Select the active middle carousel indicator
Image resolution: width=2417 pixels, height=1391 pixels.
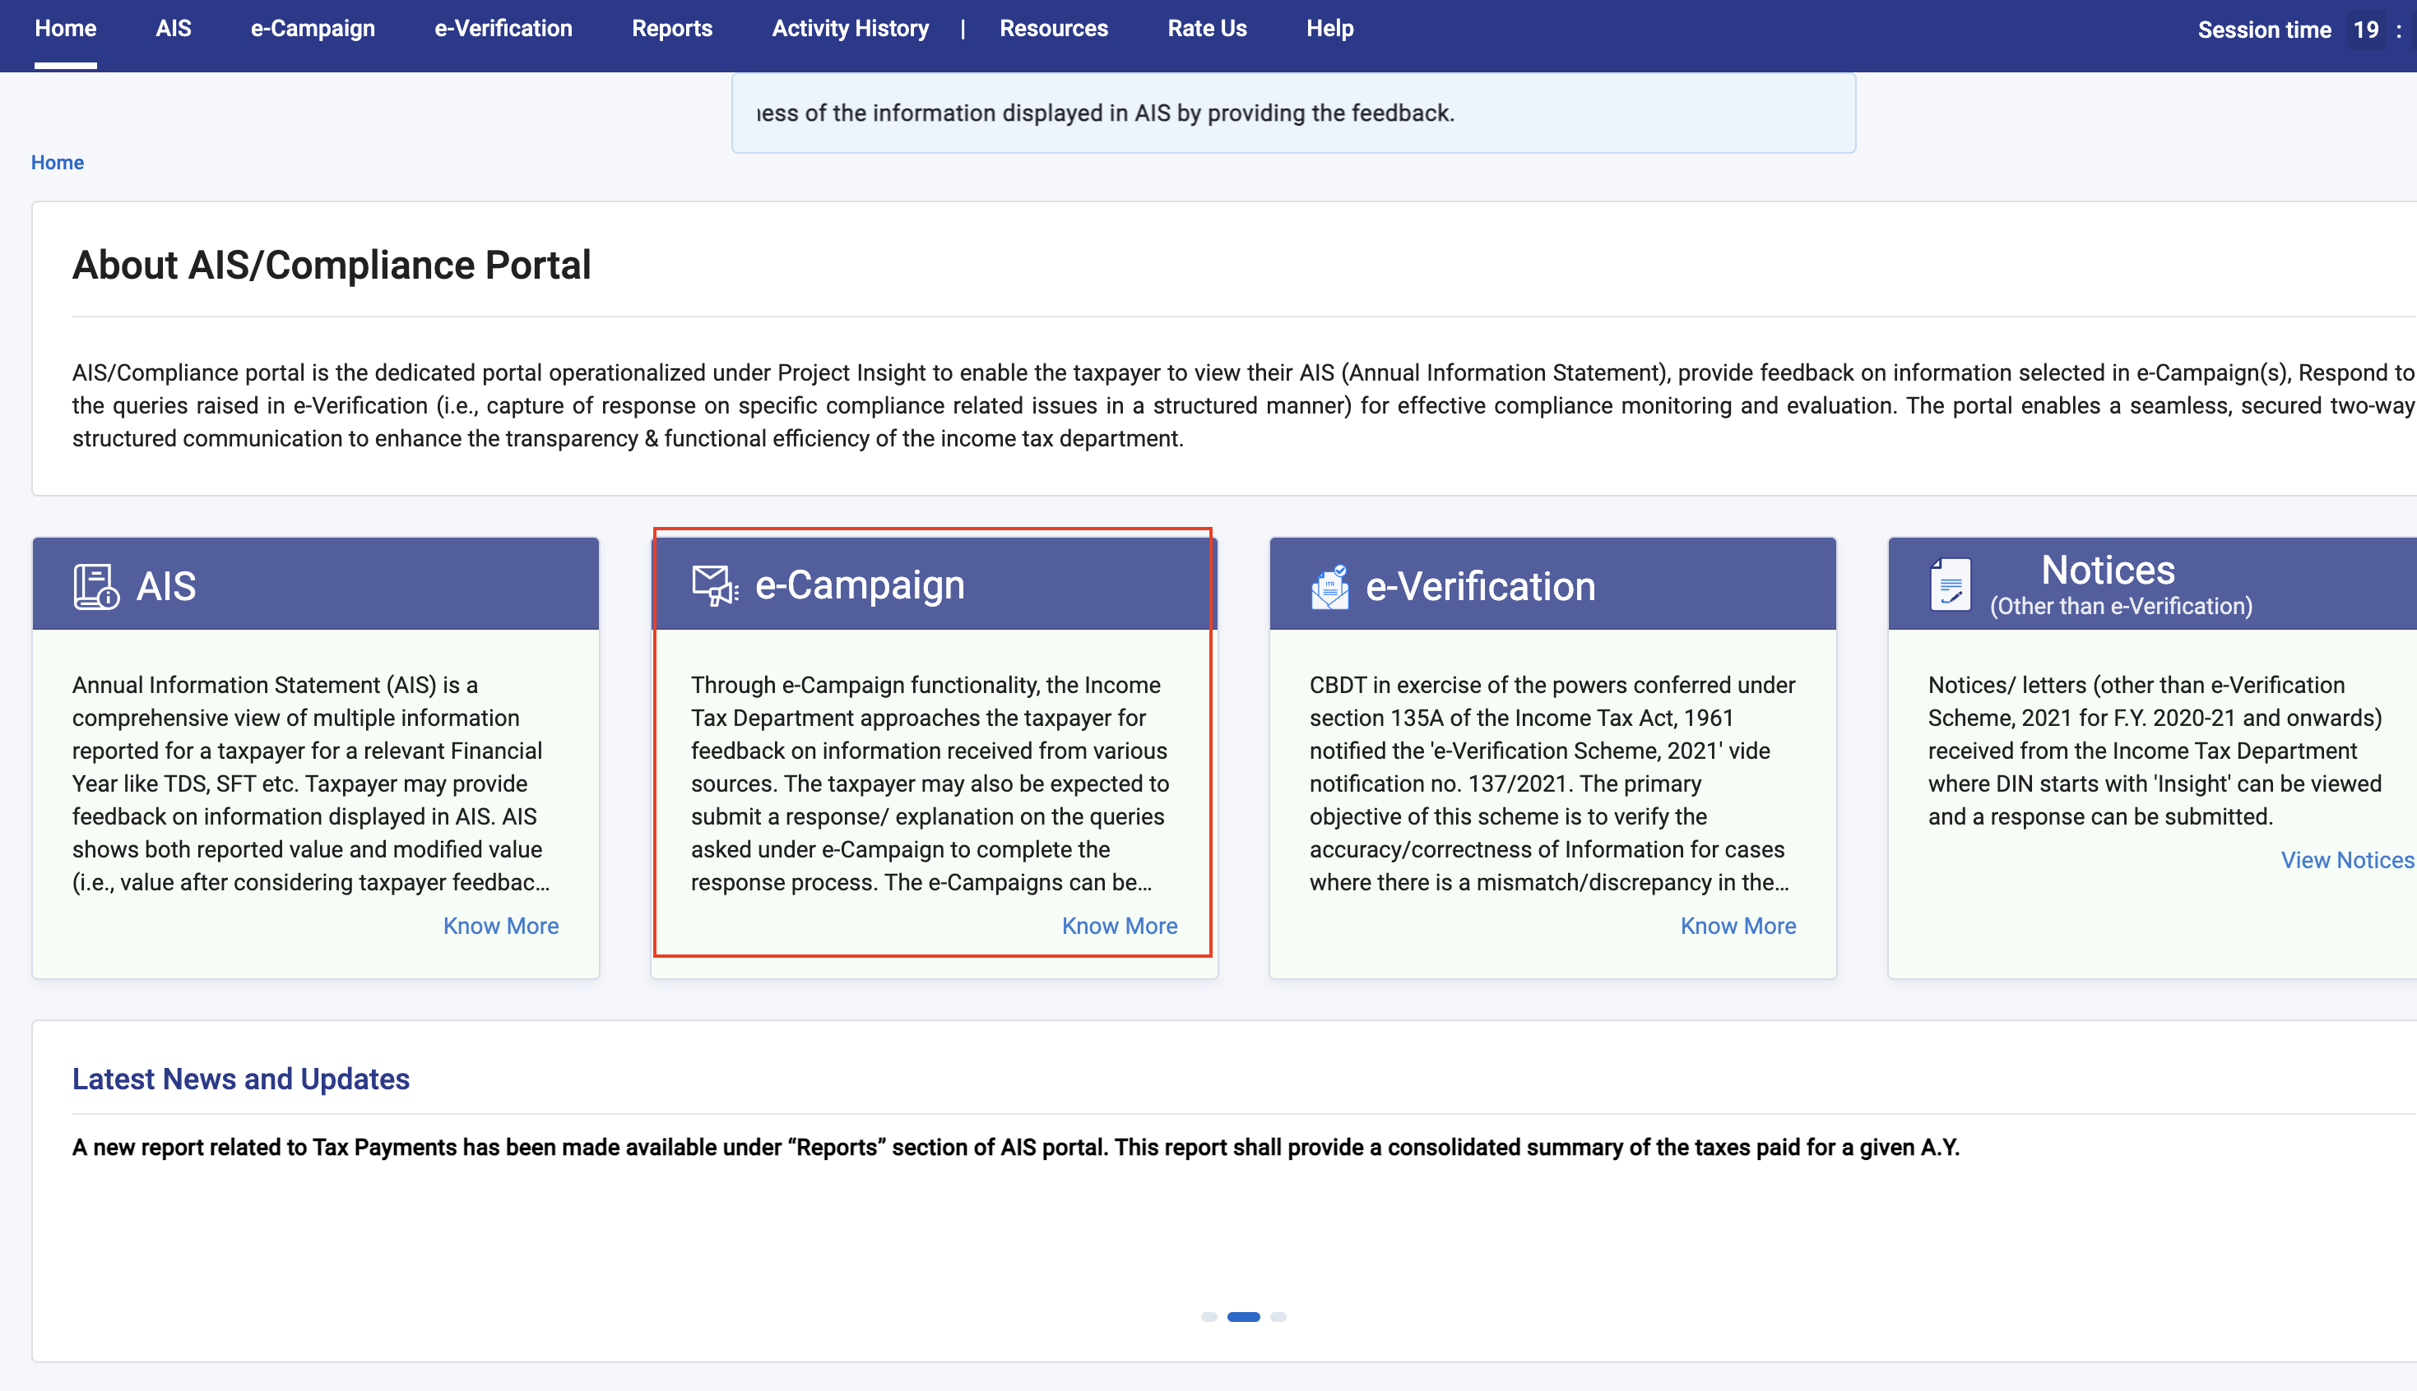click(x=1243, y=1316)
